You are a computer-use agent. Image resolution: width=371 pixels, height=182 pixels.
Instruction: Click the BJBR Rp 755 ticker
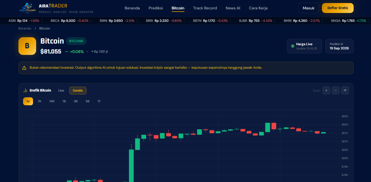click(x=256, y=21)
